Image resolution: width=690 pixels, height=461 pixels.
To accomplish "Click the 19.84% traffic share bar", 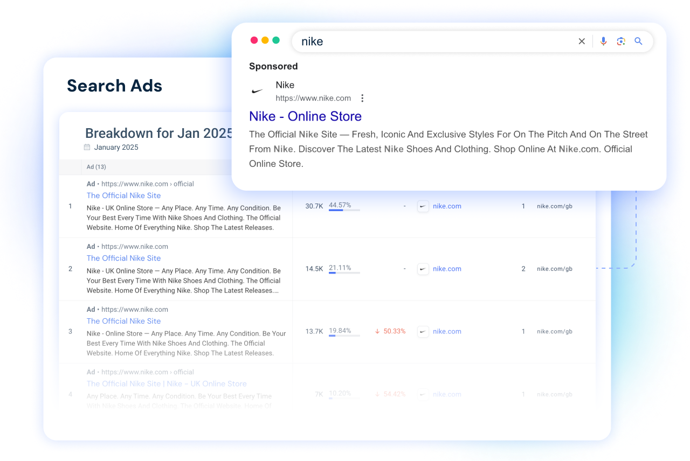I will click(x=344, y=336).
